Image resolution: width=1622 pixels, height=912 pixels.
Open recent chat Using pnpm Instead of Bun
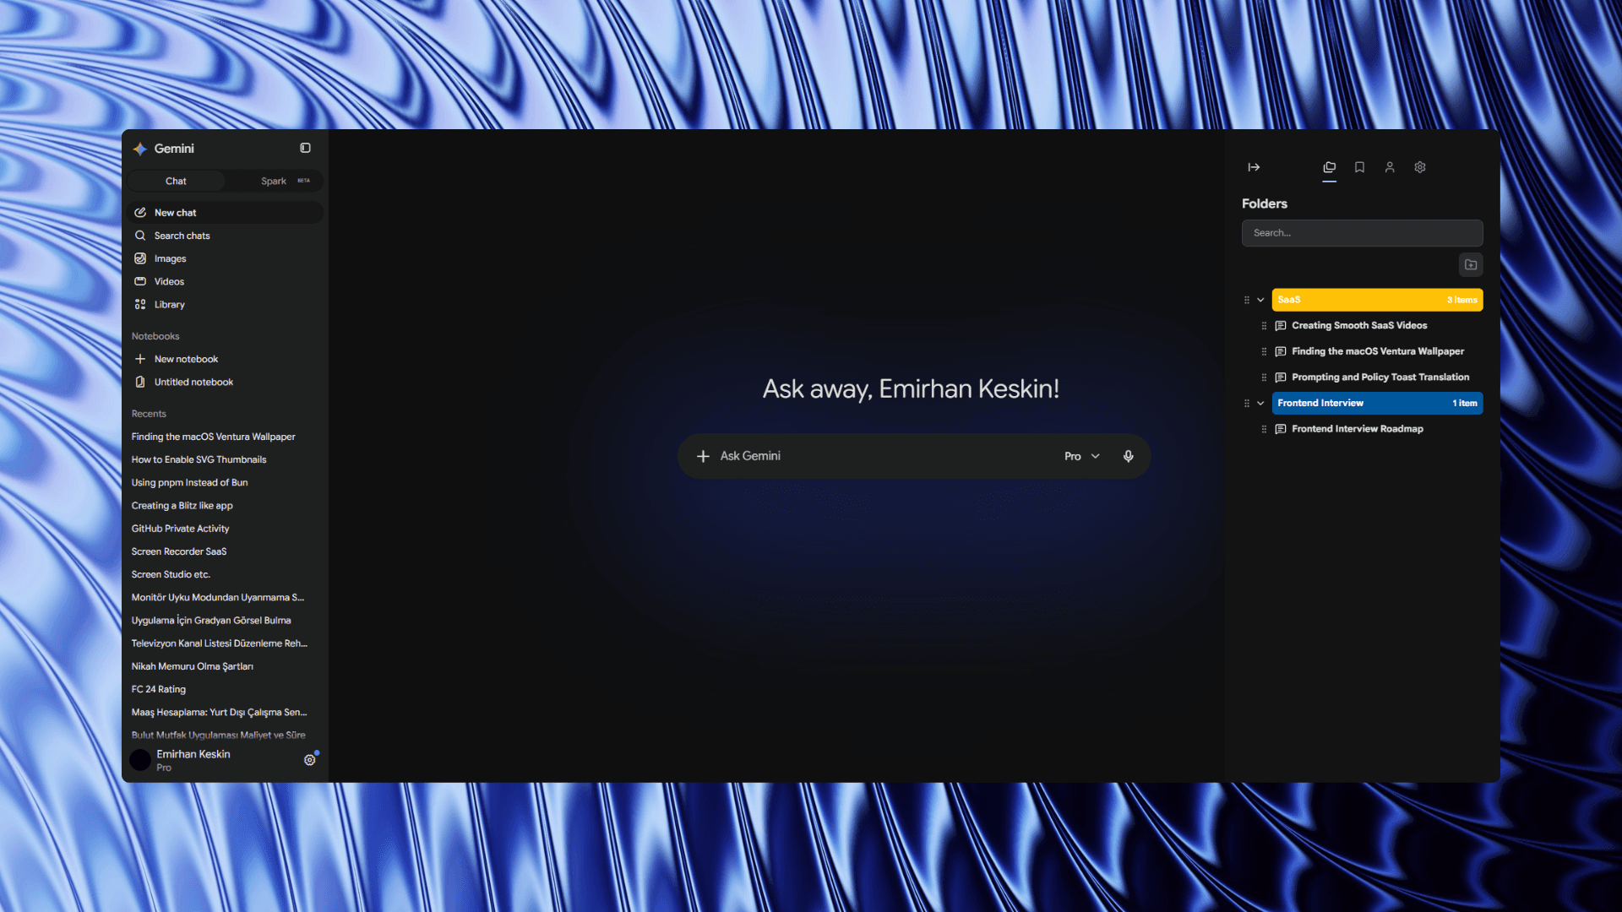[189, 482]
